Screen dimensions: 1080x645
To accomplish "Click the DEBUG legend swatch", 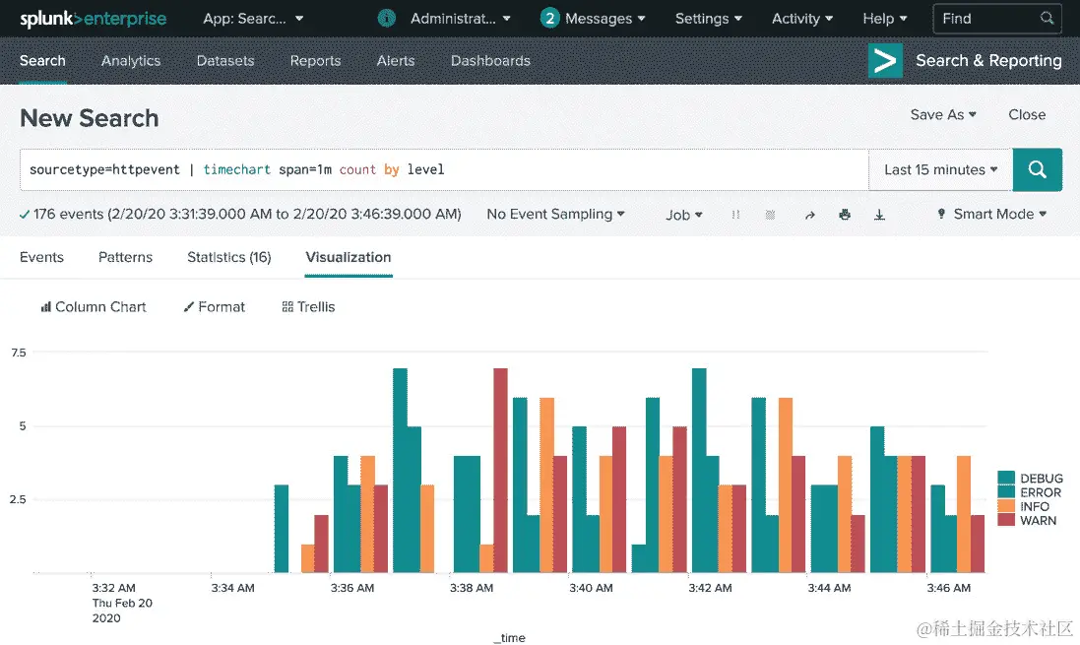I will (1005, 479).
